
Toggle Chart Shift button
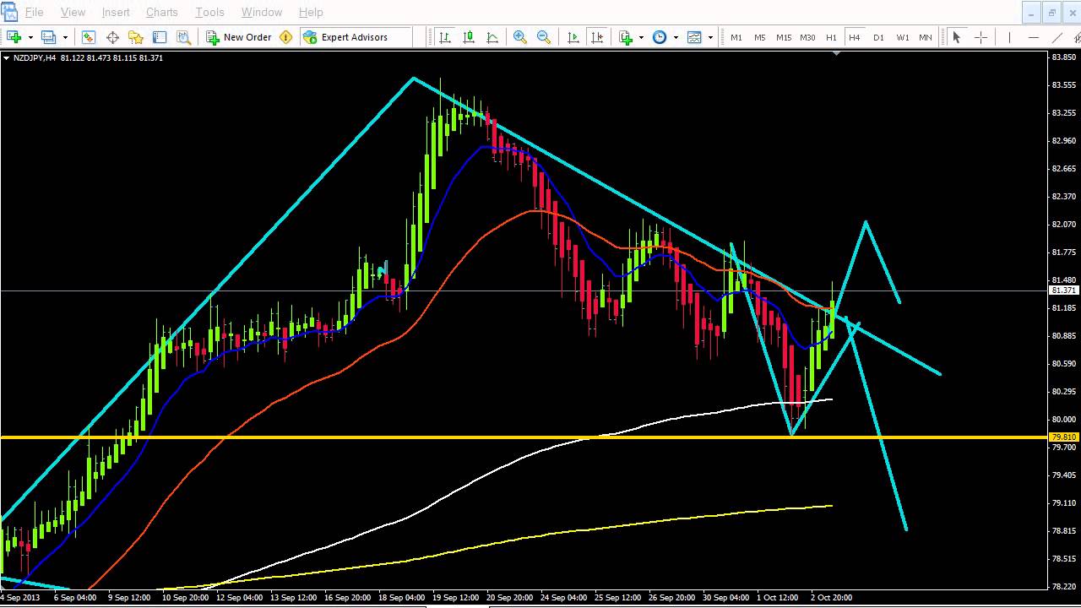coord(597,37)
